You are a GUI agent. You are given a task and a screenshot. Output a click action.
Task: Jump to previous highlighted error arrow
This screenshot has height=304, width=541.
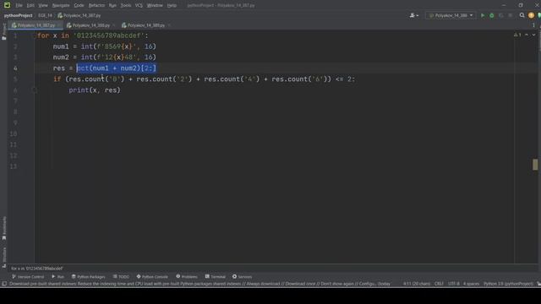(x=527, y=35)
